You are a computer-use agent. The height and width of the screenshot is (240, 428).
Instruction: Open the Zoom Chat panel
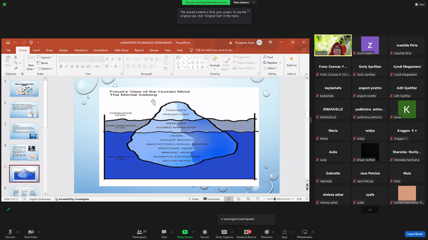(x=164, y=233)
